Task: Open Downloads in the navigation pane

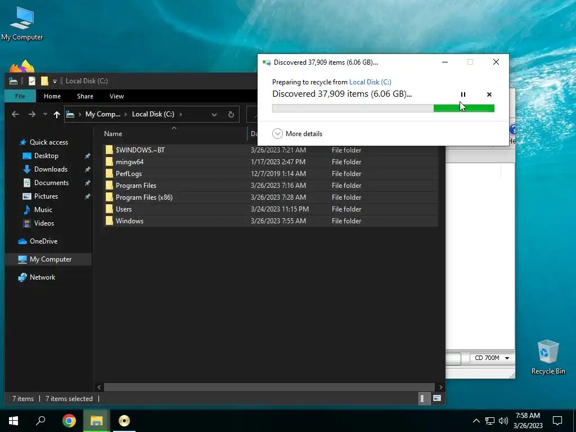Action: (x=51, y=169)
